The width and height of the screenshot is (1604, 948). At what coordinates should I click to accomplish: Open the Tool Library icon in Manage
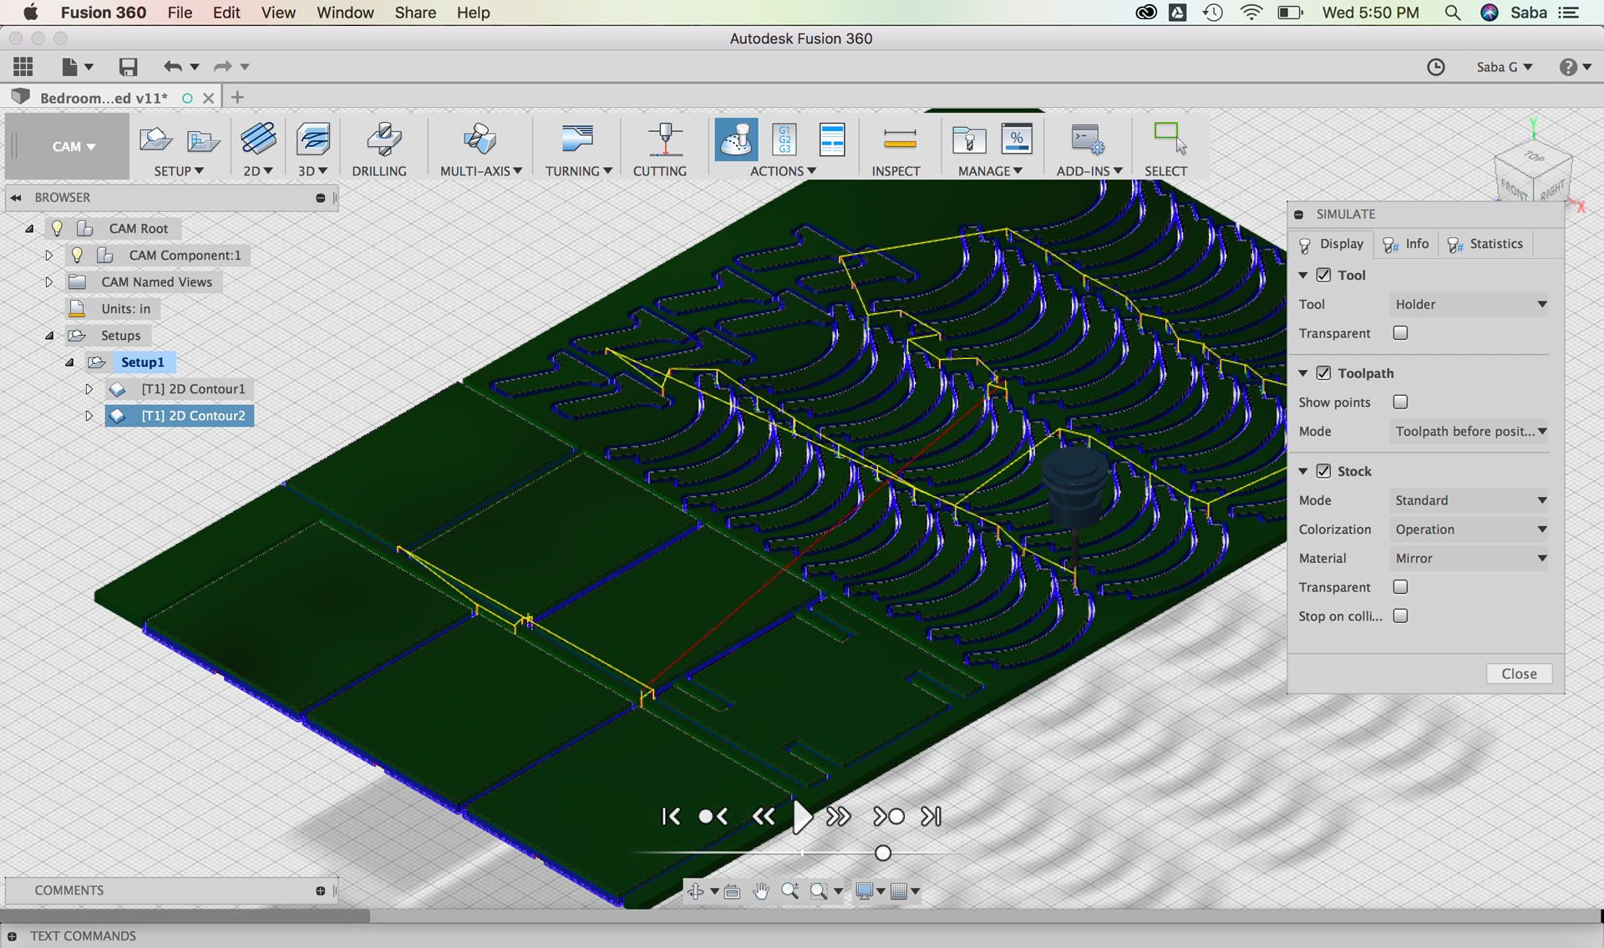click(x=968, y=139)
